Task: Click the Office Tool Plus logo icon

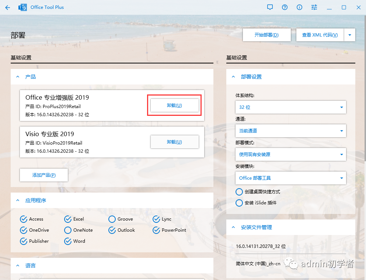Action: [22, 7]
